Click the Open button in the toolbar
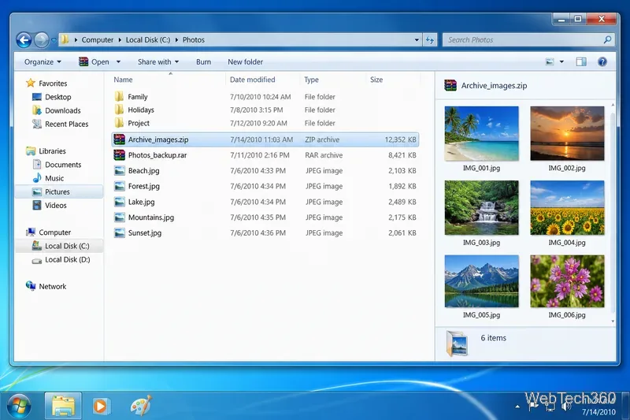 pyautogui.click(x=94, y=62)
